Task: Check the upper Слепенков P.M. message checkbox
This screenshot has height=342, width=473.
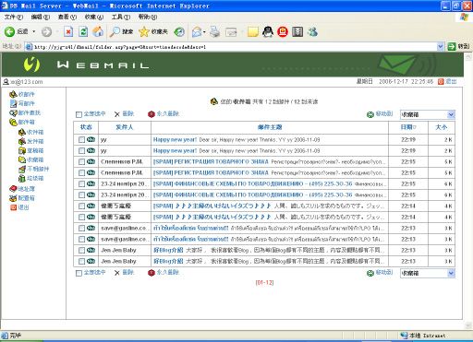Action: click(x=81, y=162)
